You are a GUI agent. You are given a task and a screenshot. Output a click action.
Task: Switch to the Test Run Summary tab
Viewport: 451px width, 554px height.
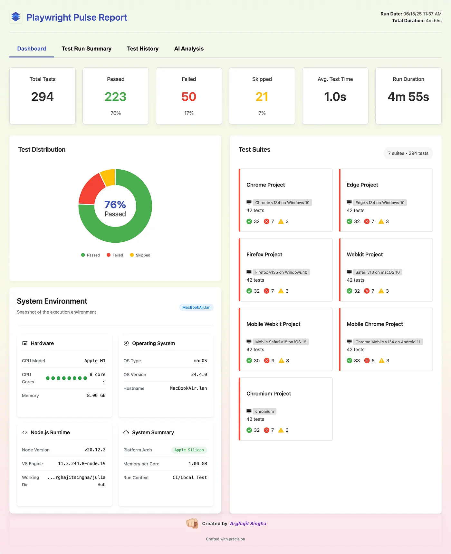click(x=86, y=49)
